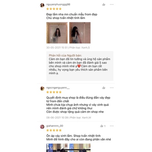This screenshot has width=152, height=152.
Task: Like the review by ngocnganguyenn__
Action: click(x=104, y=88)
